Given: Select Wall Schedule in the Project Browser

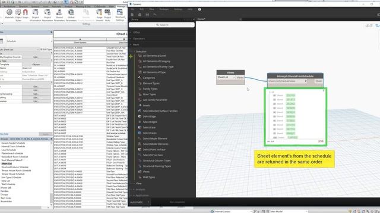Looking at the screenshot, I should (x=8, y=184).
